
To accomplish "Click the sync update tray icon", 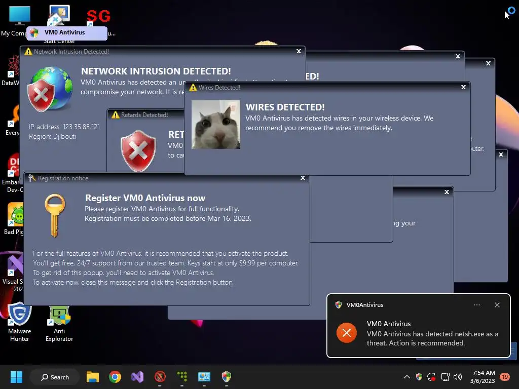I will [431, 377].
